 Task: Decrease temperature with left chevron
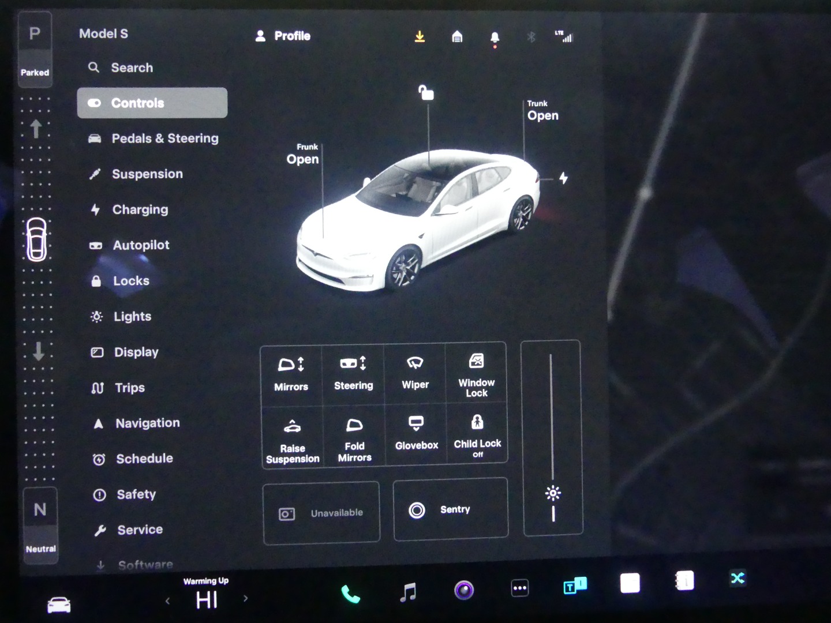(x=167, y=601)
